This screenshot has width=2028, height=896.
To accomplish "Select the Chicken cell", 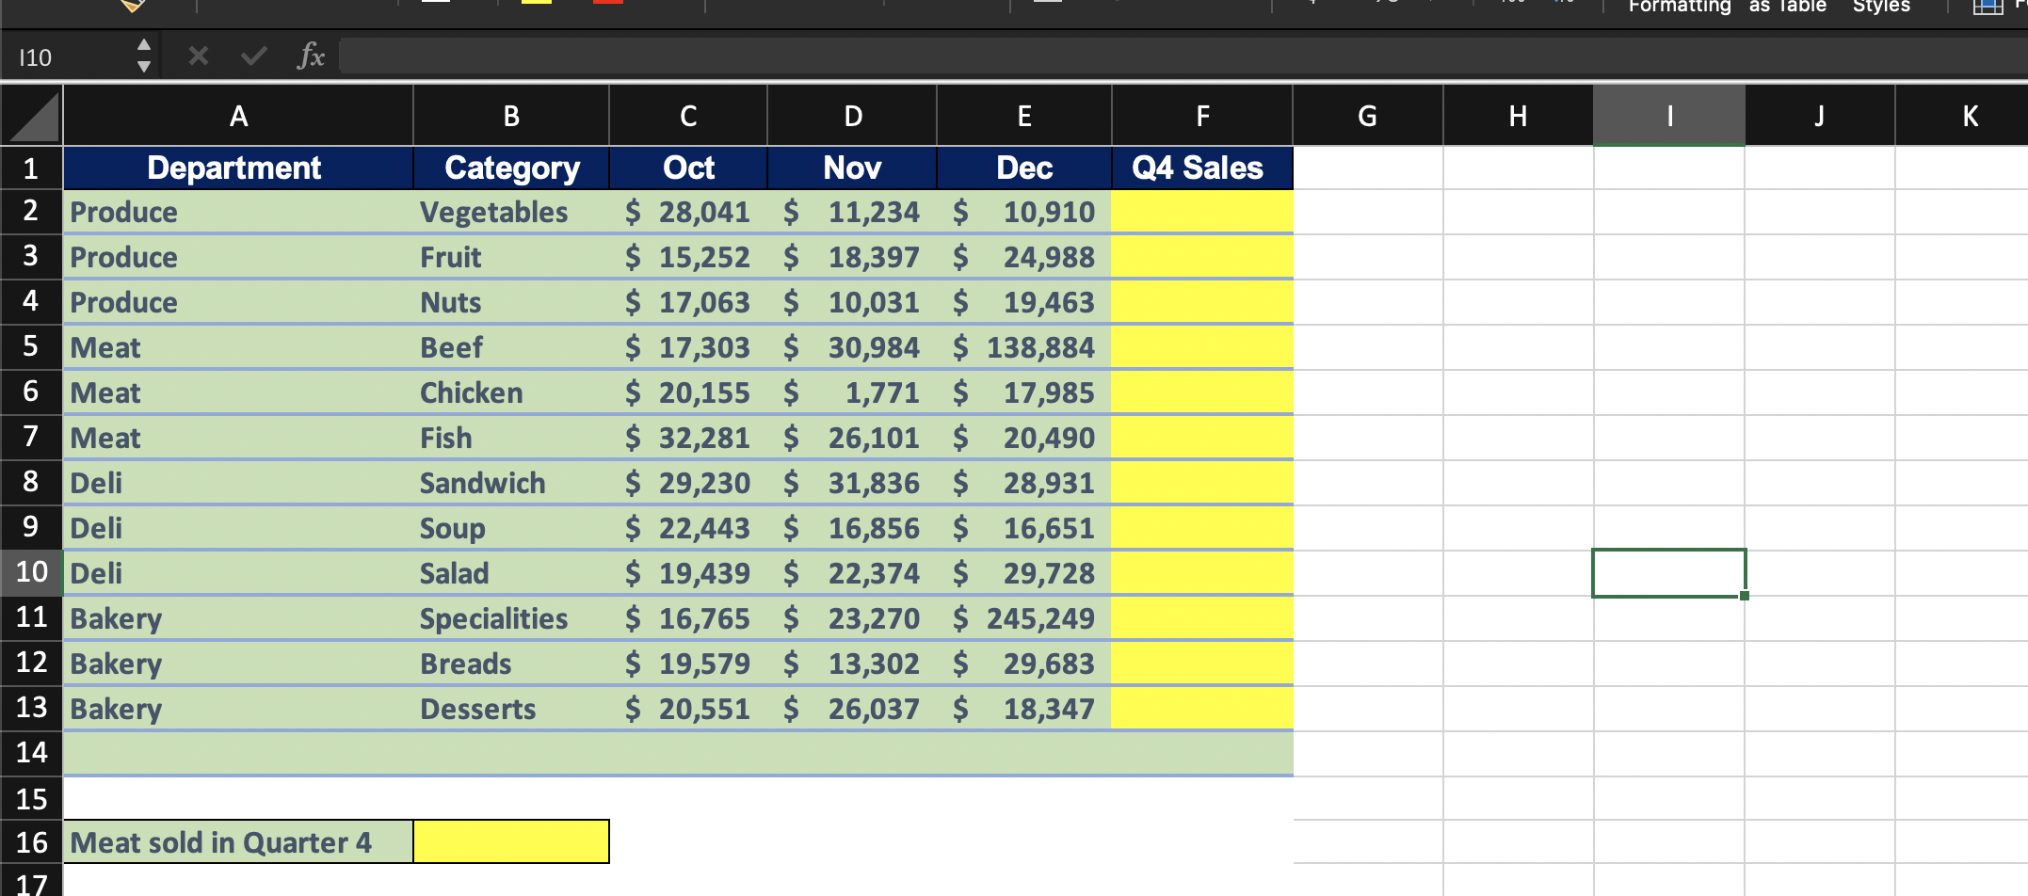I will pyautogui.click(x=511, y=393).
